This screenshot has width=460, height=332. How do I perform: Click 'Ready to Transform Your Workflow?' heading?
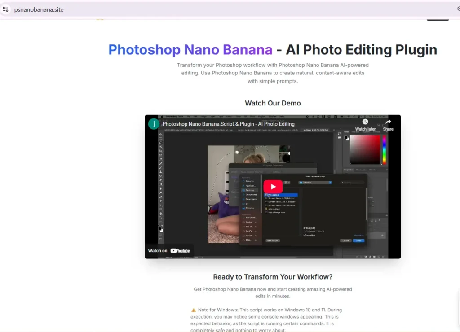click(273, 277)
